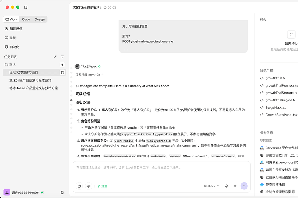Click the attachment paperclip icon
The image size is (298, 198).
point(89,186)
